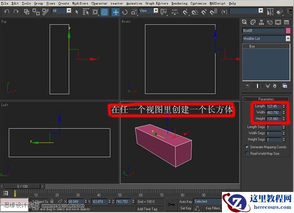The height and width of the screenshot is (213, 294).
Task: Switch to the Display command panel tab
Action: [x=278, y=23]
